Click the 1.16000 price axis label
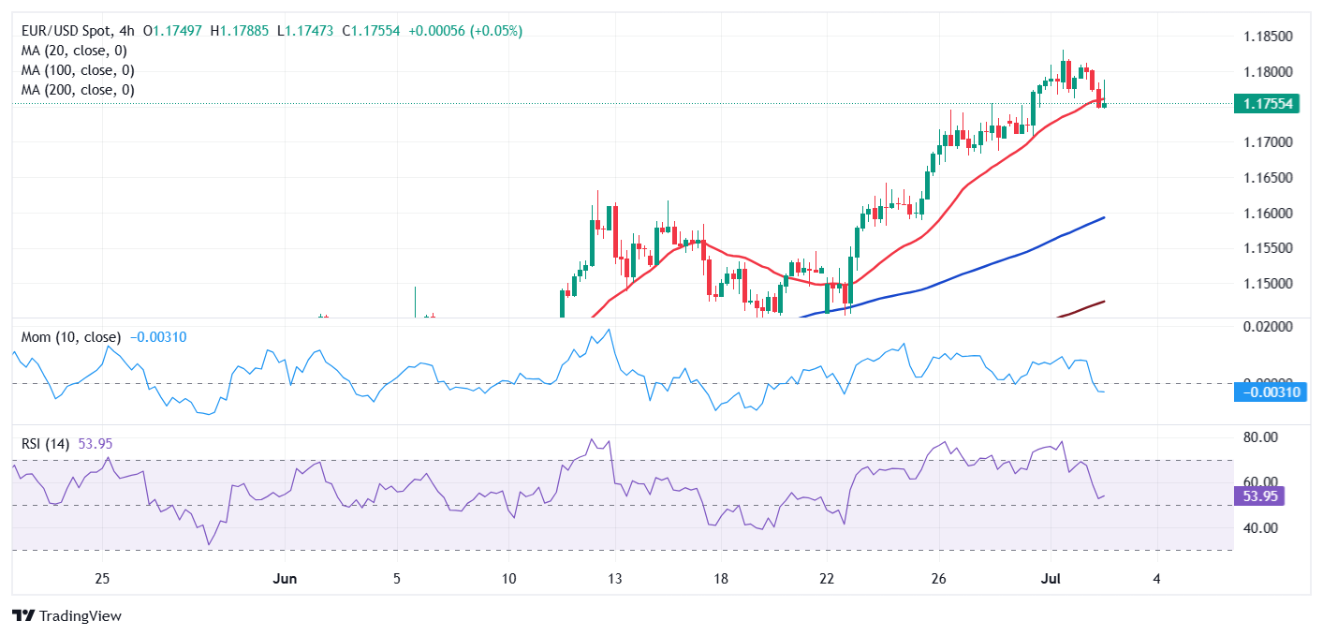Viewport: 1323px width, 636px height. coord(1269,214)
